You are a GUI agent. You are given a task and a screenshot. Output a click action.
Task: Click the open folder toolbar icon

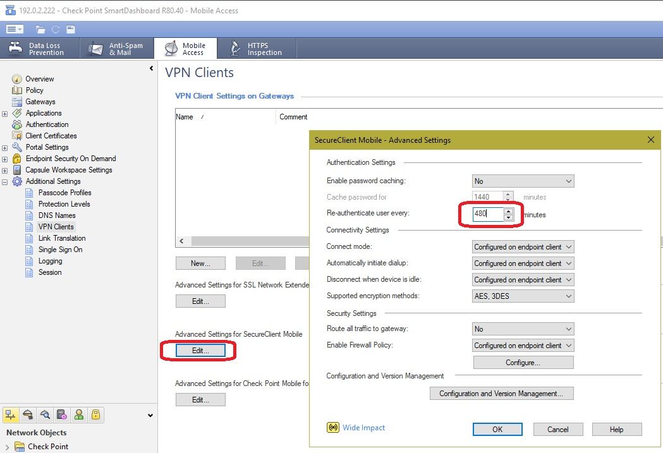(x=40, y=29)
